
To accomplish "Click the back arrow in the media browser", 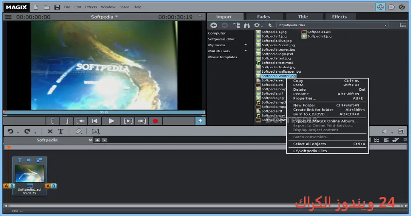I will (214, 25).
